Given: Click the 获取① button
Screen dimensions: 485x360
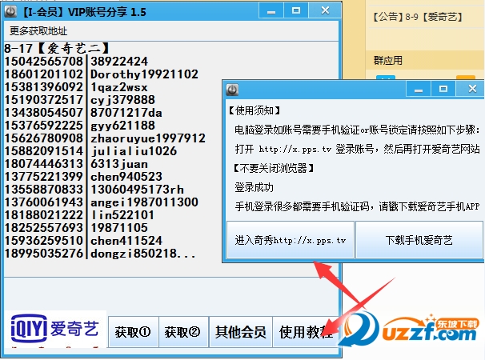Looking at the screenshot, I should tap(134, 332).
